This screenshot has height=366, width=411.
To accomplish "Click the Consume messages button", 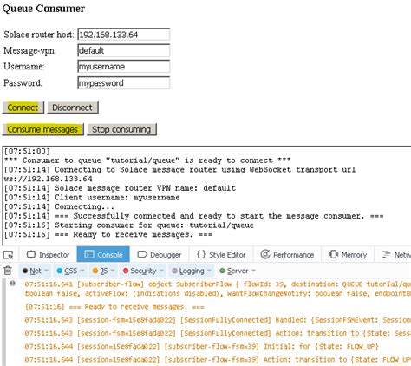I will pyautogui.click(x=42, y=129).
